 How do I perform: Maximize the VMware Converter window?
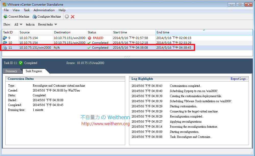tap(240, 4)
